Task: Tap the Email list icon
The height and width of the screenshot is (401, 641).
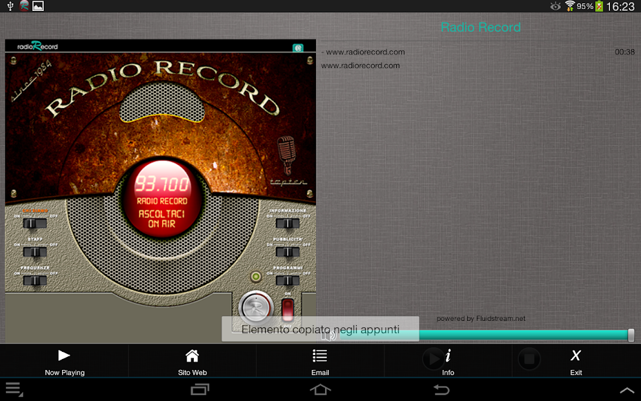Action: (319, 355)
